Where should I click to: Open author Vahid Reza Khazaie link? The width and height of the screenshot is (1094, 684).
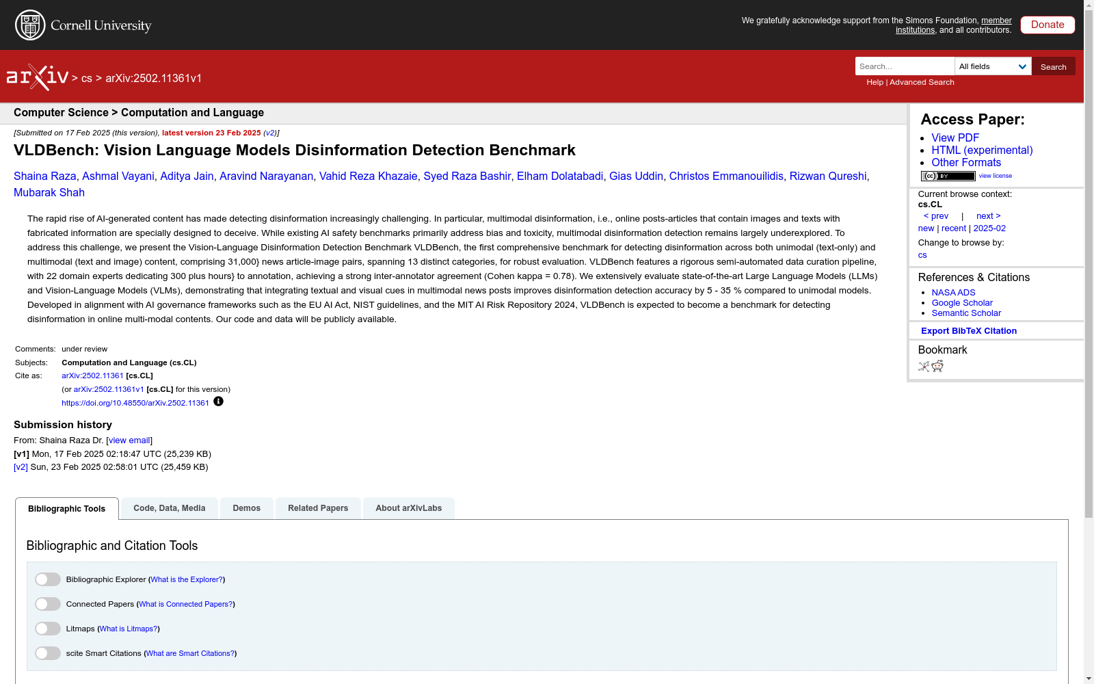[x=369, y=176]
